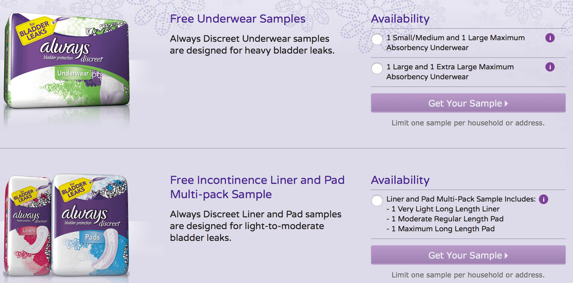Click info icon beside Small/Medium and Large option
This screenshot has height=283, width=573.
[x=550, y=38]
